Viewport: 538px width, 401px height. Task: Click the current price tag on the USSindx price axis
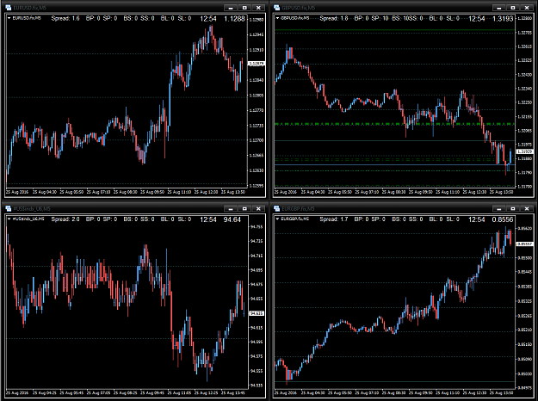click(257, 313)
